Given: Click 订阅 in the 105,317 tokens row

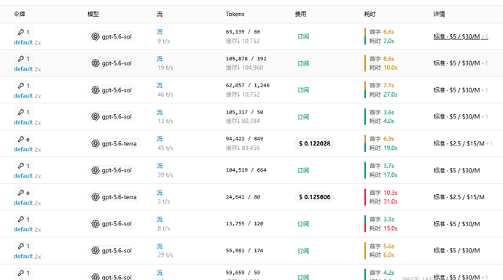Looking at the screenshot, I should tap(303, 117).
